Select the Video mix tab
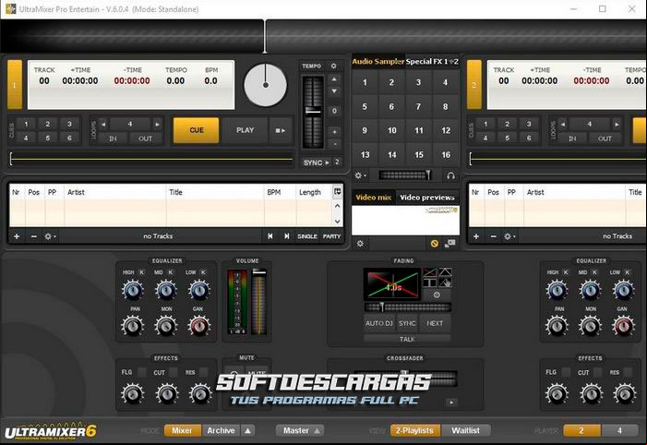The image size is (647, 445). click(374, 198)
